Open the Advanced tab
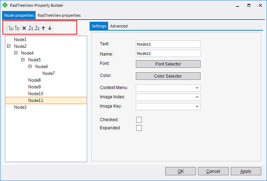 coord(119,26)
